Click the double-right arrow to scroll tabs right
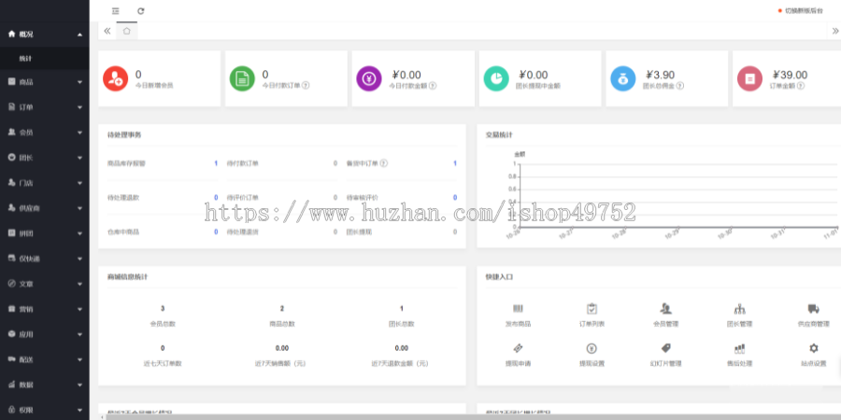The image size is (841, 420). pyautogui.click(x=835, y=31)
